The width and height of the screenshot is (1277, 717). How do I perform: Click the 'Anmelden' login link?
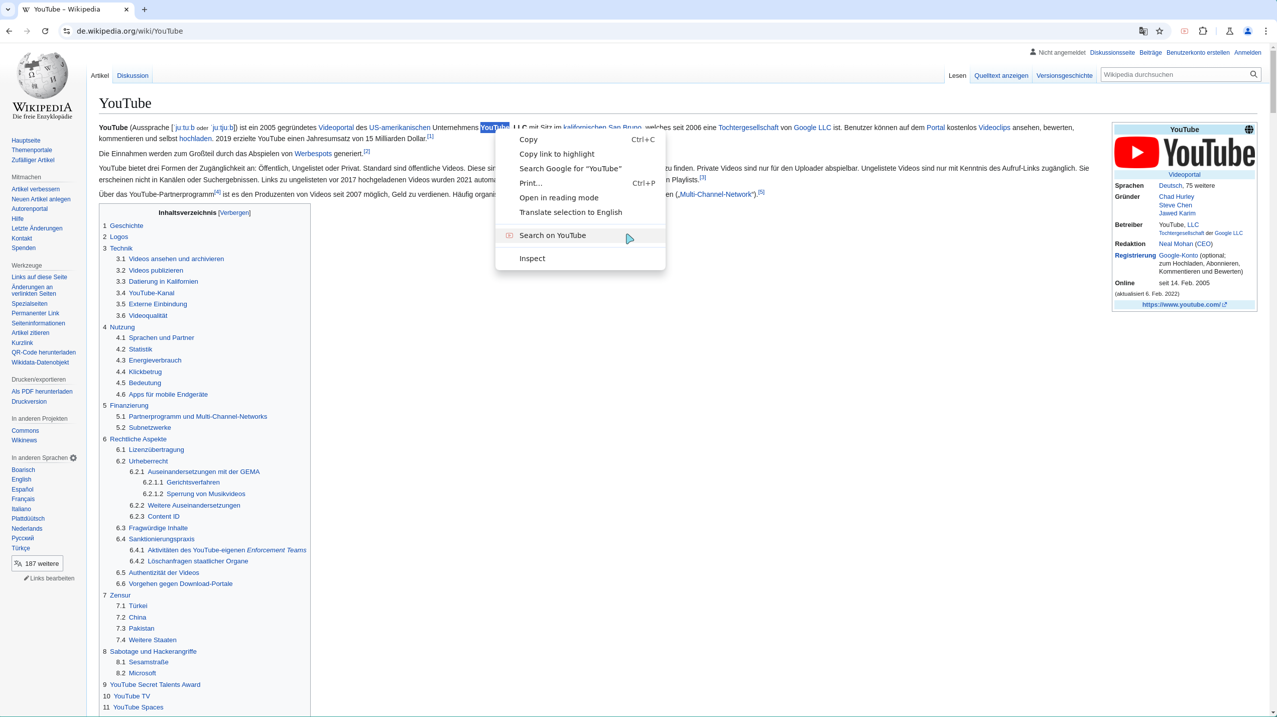[1248, 53]
